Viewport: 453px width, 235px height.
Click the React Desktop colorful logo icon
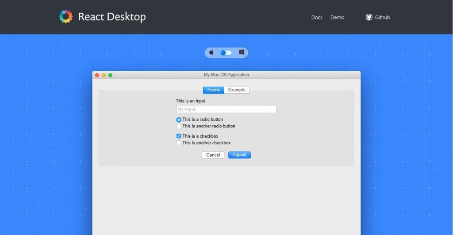click(66, 16)
